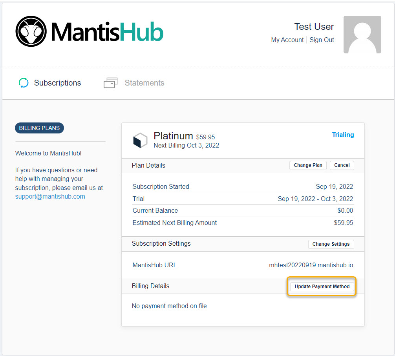This screenshot has width=395, height=356.
Task: Click the Estimated Next Billing Amount label
Action: pos(175,223)
